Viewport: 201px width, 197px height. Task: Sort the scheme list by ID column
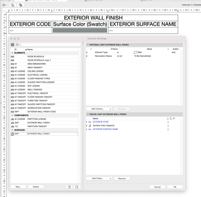[x=16, y=50]
